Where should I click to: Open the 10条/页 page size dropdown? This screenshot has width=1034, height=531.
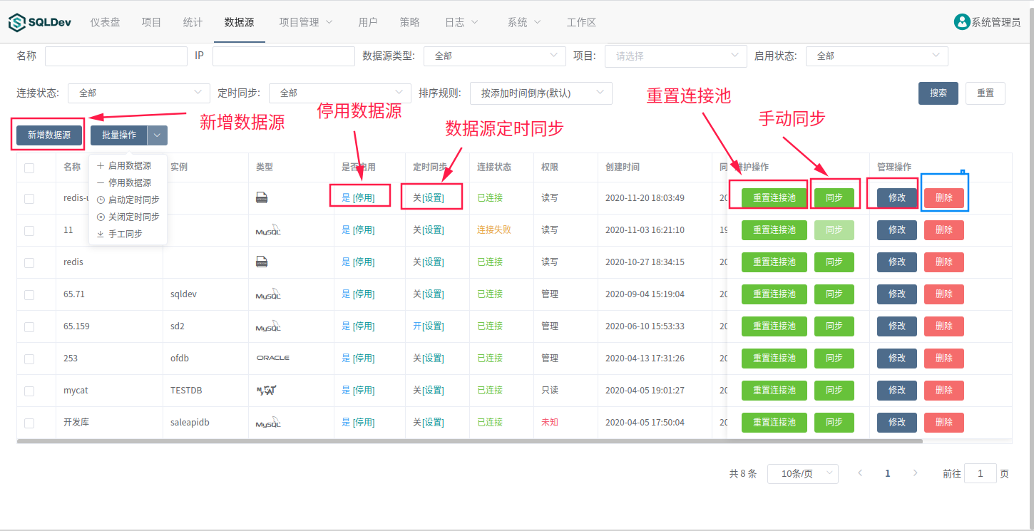(x=802, y=474)
